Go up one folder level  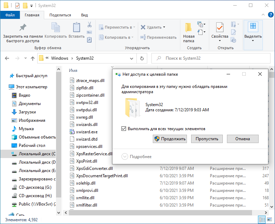coord(33,58)
